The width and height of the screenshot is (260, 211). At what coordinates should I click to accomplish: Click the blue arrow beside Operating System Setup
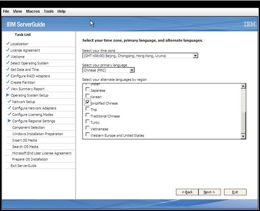pos(8,95)
